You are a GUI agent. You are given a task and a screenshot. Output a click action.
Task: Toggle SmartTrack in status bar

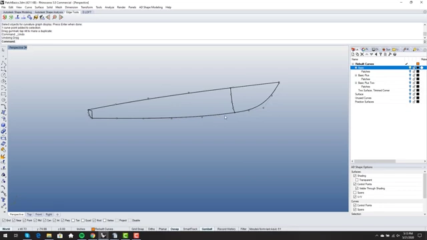pos(190,229)
